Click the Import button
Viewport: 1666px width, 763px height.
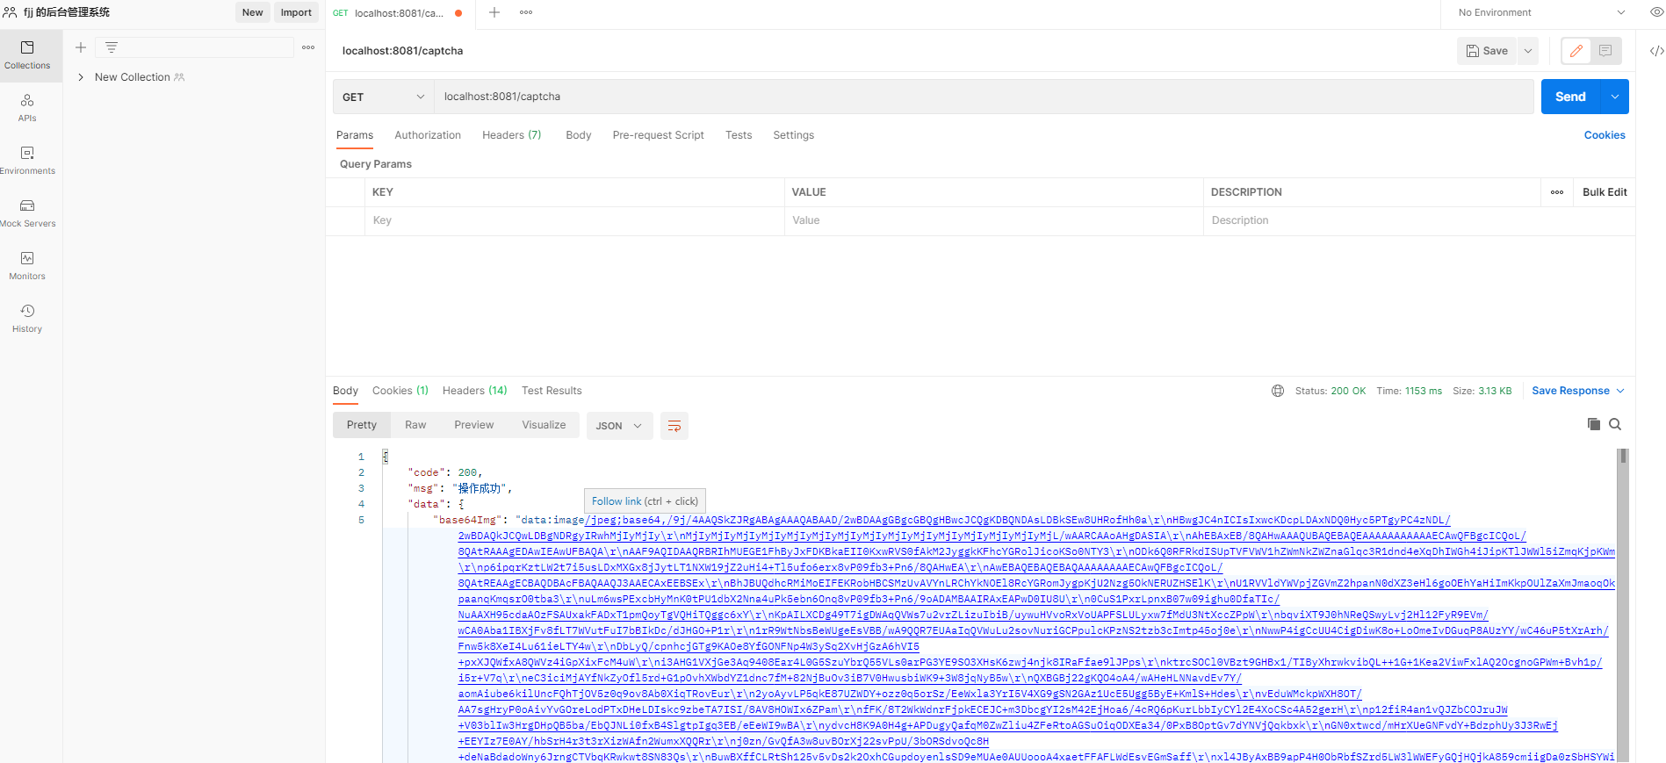(296, 12)
